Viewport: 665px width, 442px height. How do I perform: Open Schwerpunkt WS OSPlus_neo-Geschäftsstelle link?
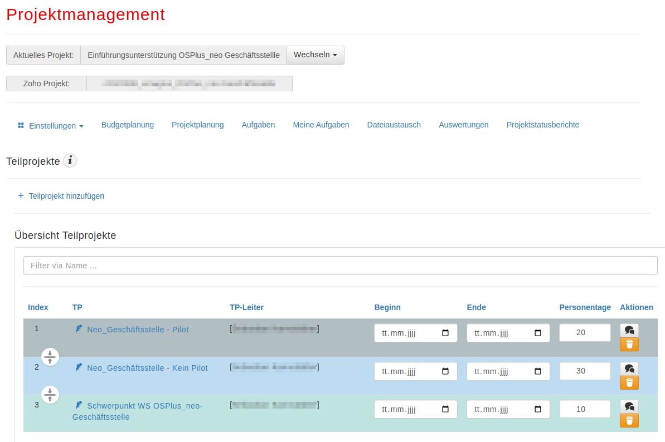click(138, 411)
